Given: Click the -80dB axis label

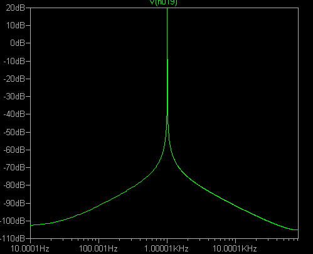Looking at the screenshot, I should (14, 185).
